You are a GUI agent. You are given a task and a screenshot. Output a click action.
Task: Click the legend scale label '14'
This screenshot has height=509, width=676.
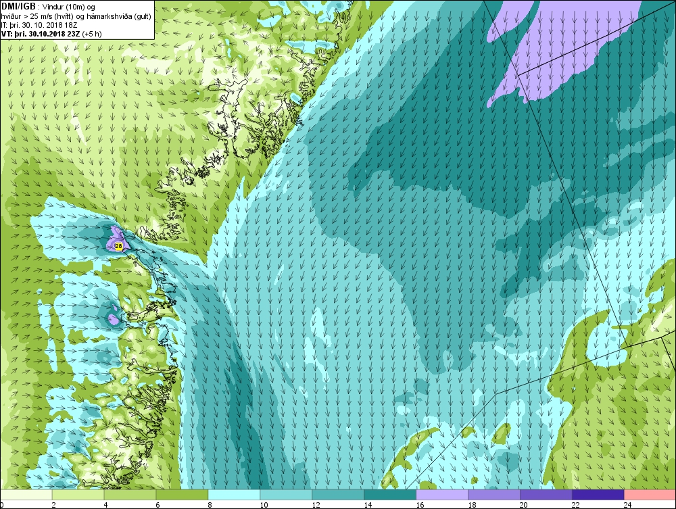point(368,505)
